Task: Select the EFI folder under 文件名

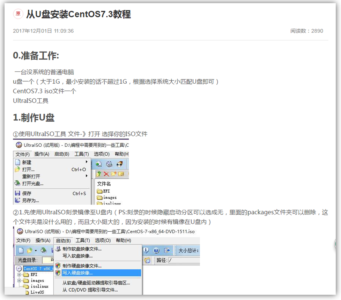Action: (x=104, y=191)
